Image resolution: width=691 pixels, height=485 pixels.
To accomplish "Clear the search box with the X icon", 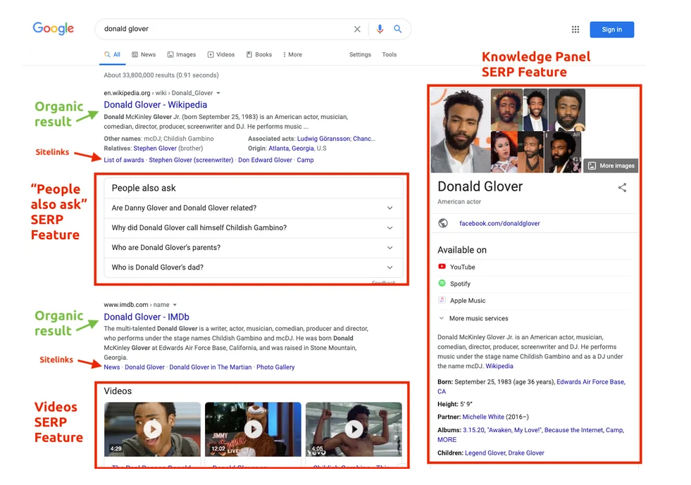I will 357,29.
